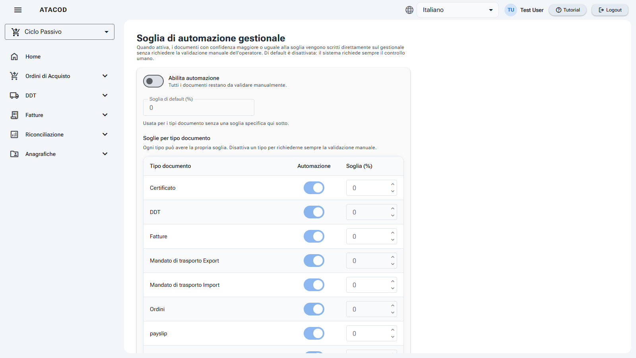
Task: Decrease Mandato di trasporto Import soglia
Action: click(x=393, y=288)
